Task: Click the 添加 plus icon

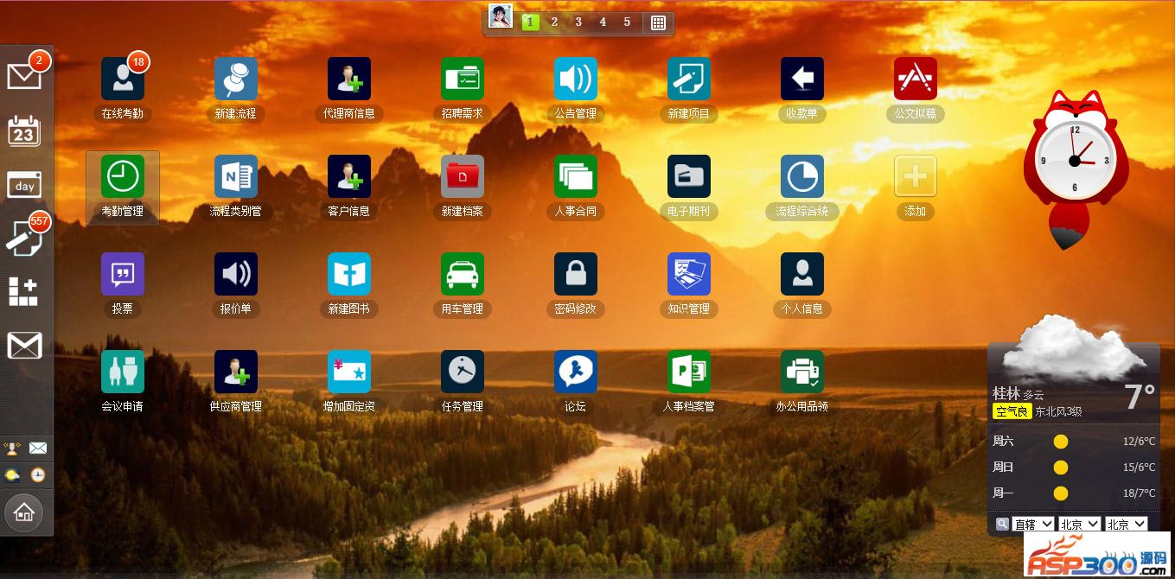Action: (916, 176)
